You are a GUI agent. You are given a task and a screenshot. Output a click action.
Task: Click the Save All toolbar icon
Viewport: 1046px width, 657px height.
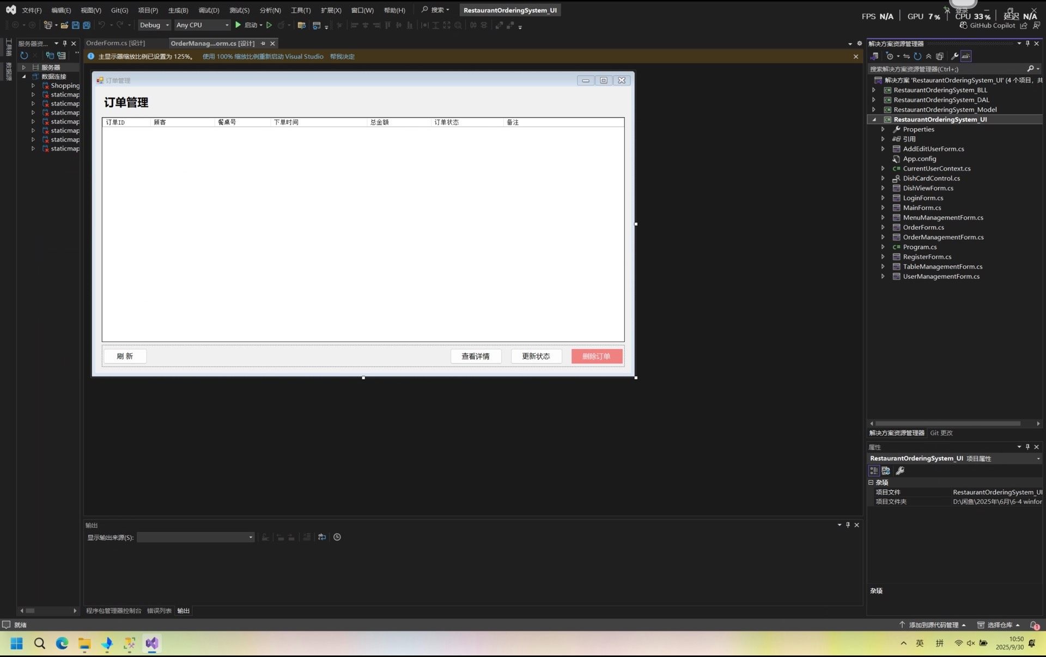pos(86,25)
